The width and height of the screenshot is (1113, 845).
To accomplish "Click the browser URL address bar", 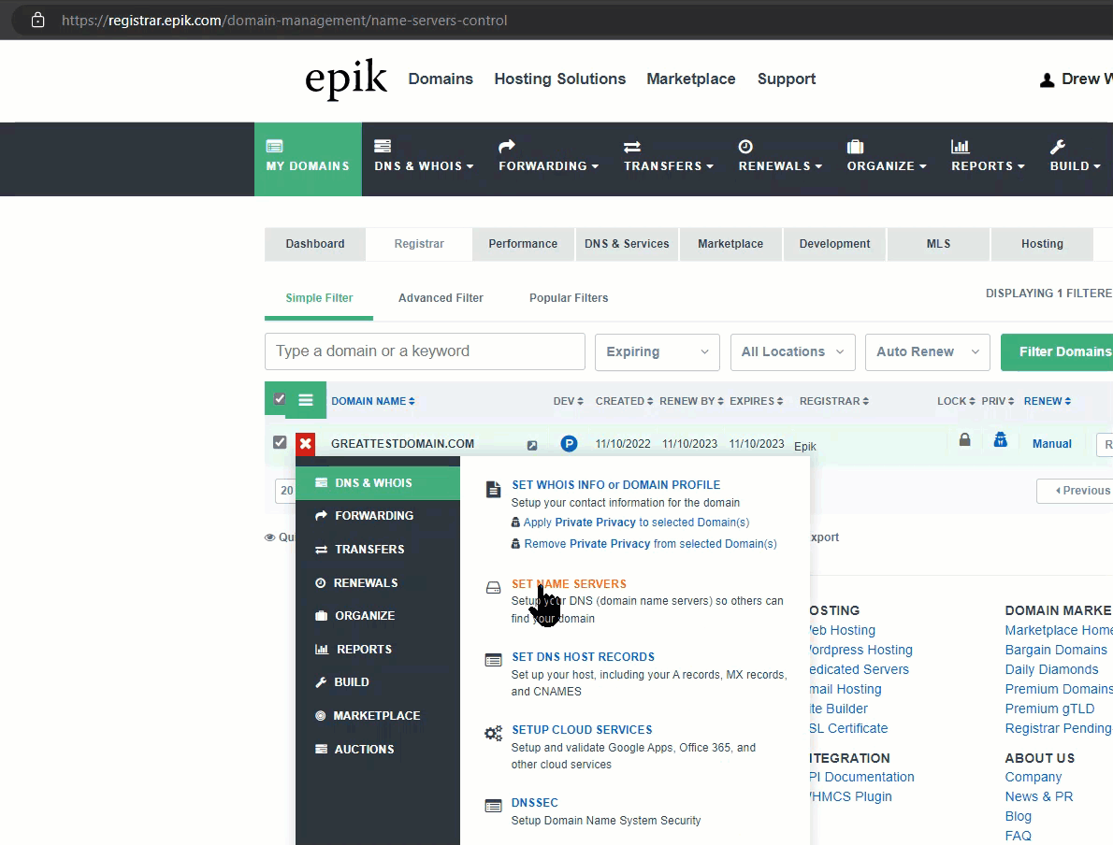I will [x=284, y=21].
